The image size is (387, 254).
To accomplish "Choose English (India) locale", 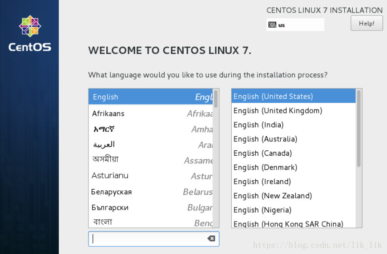I will tap(294, 125).
